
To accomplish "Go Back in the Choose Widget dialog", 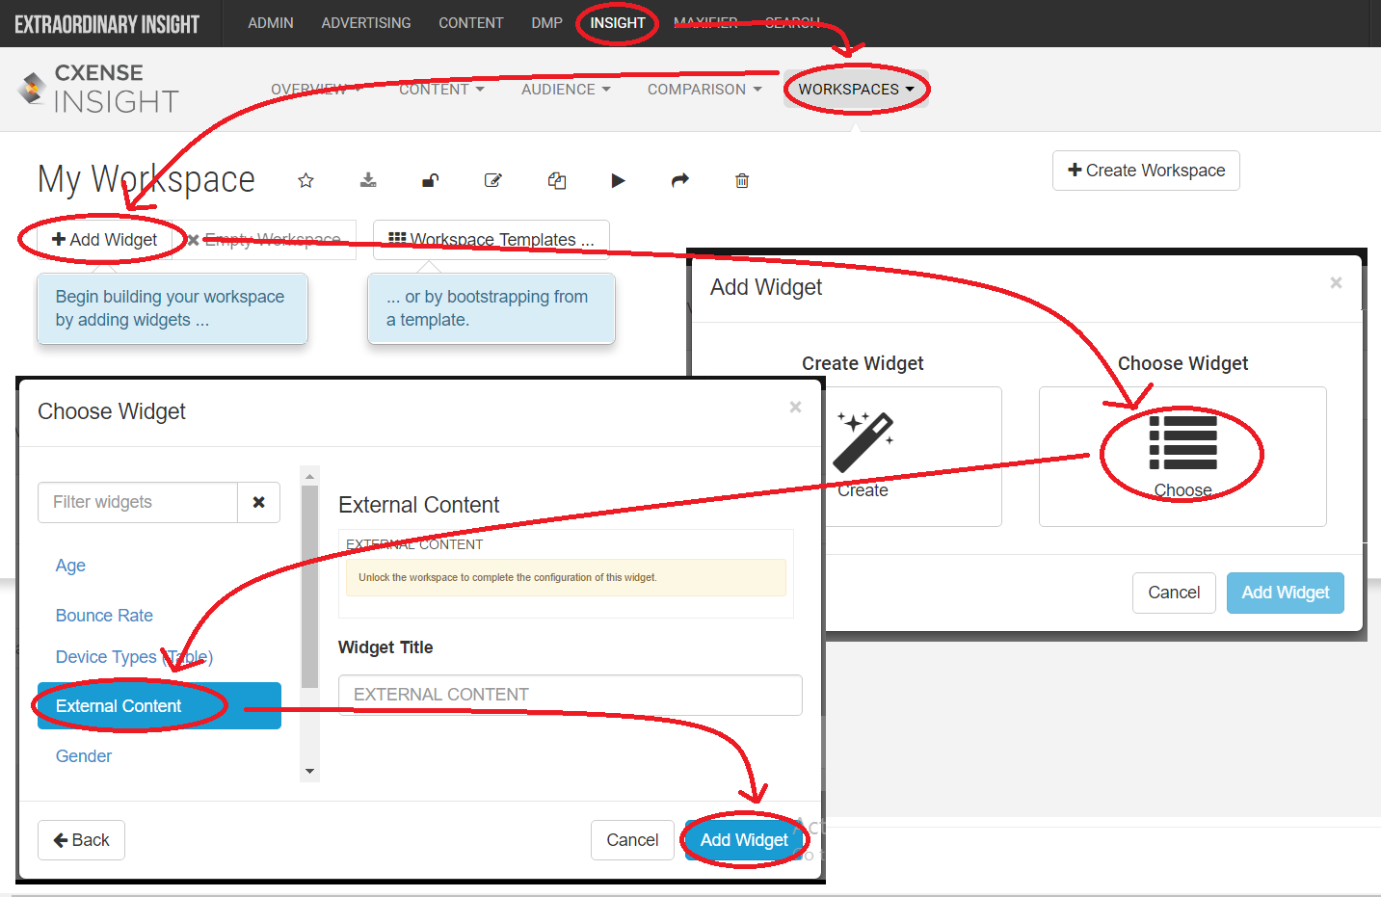I will click(x=81, y=840).
